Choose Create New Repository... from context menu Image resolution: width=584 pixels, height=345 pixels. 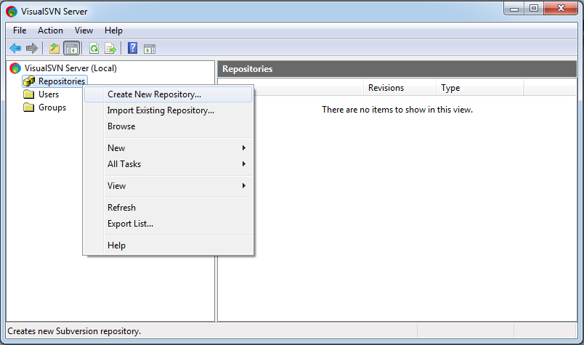(168, 94)
